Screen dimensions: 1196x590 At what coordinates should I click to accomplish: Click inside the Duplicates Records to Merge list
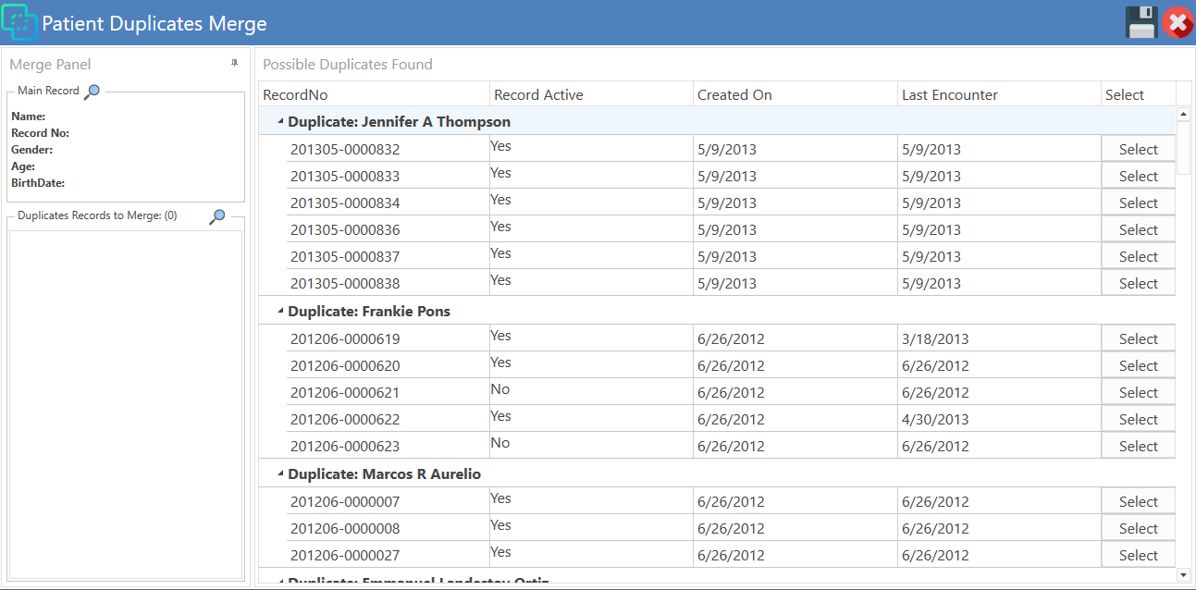125,404
